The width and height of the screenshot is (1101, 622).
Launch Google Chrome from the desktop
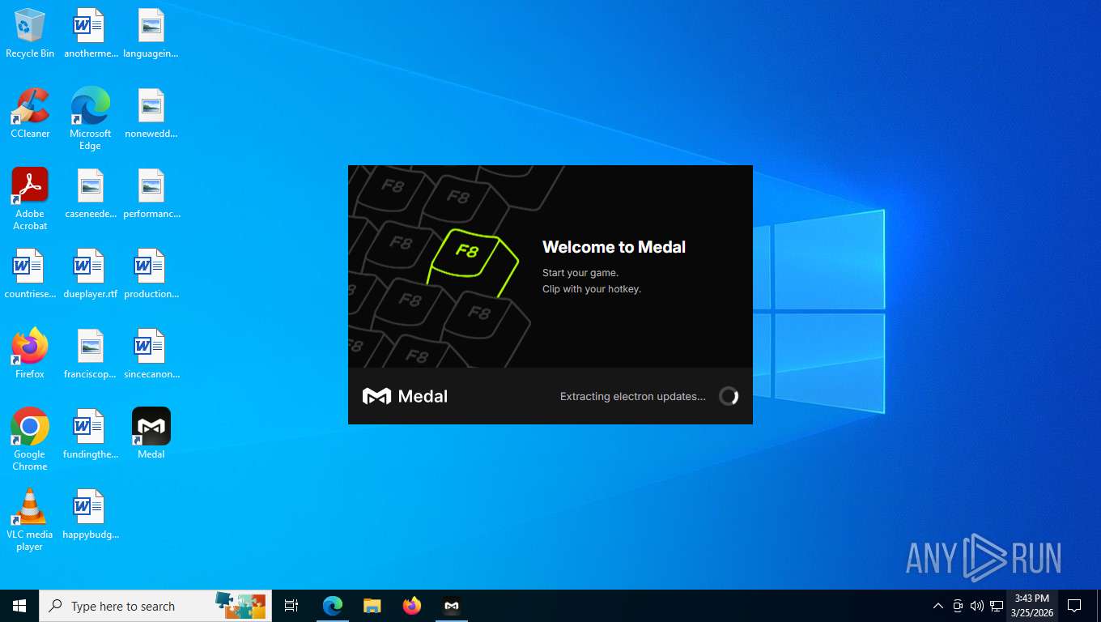point(30,440)
